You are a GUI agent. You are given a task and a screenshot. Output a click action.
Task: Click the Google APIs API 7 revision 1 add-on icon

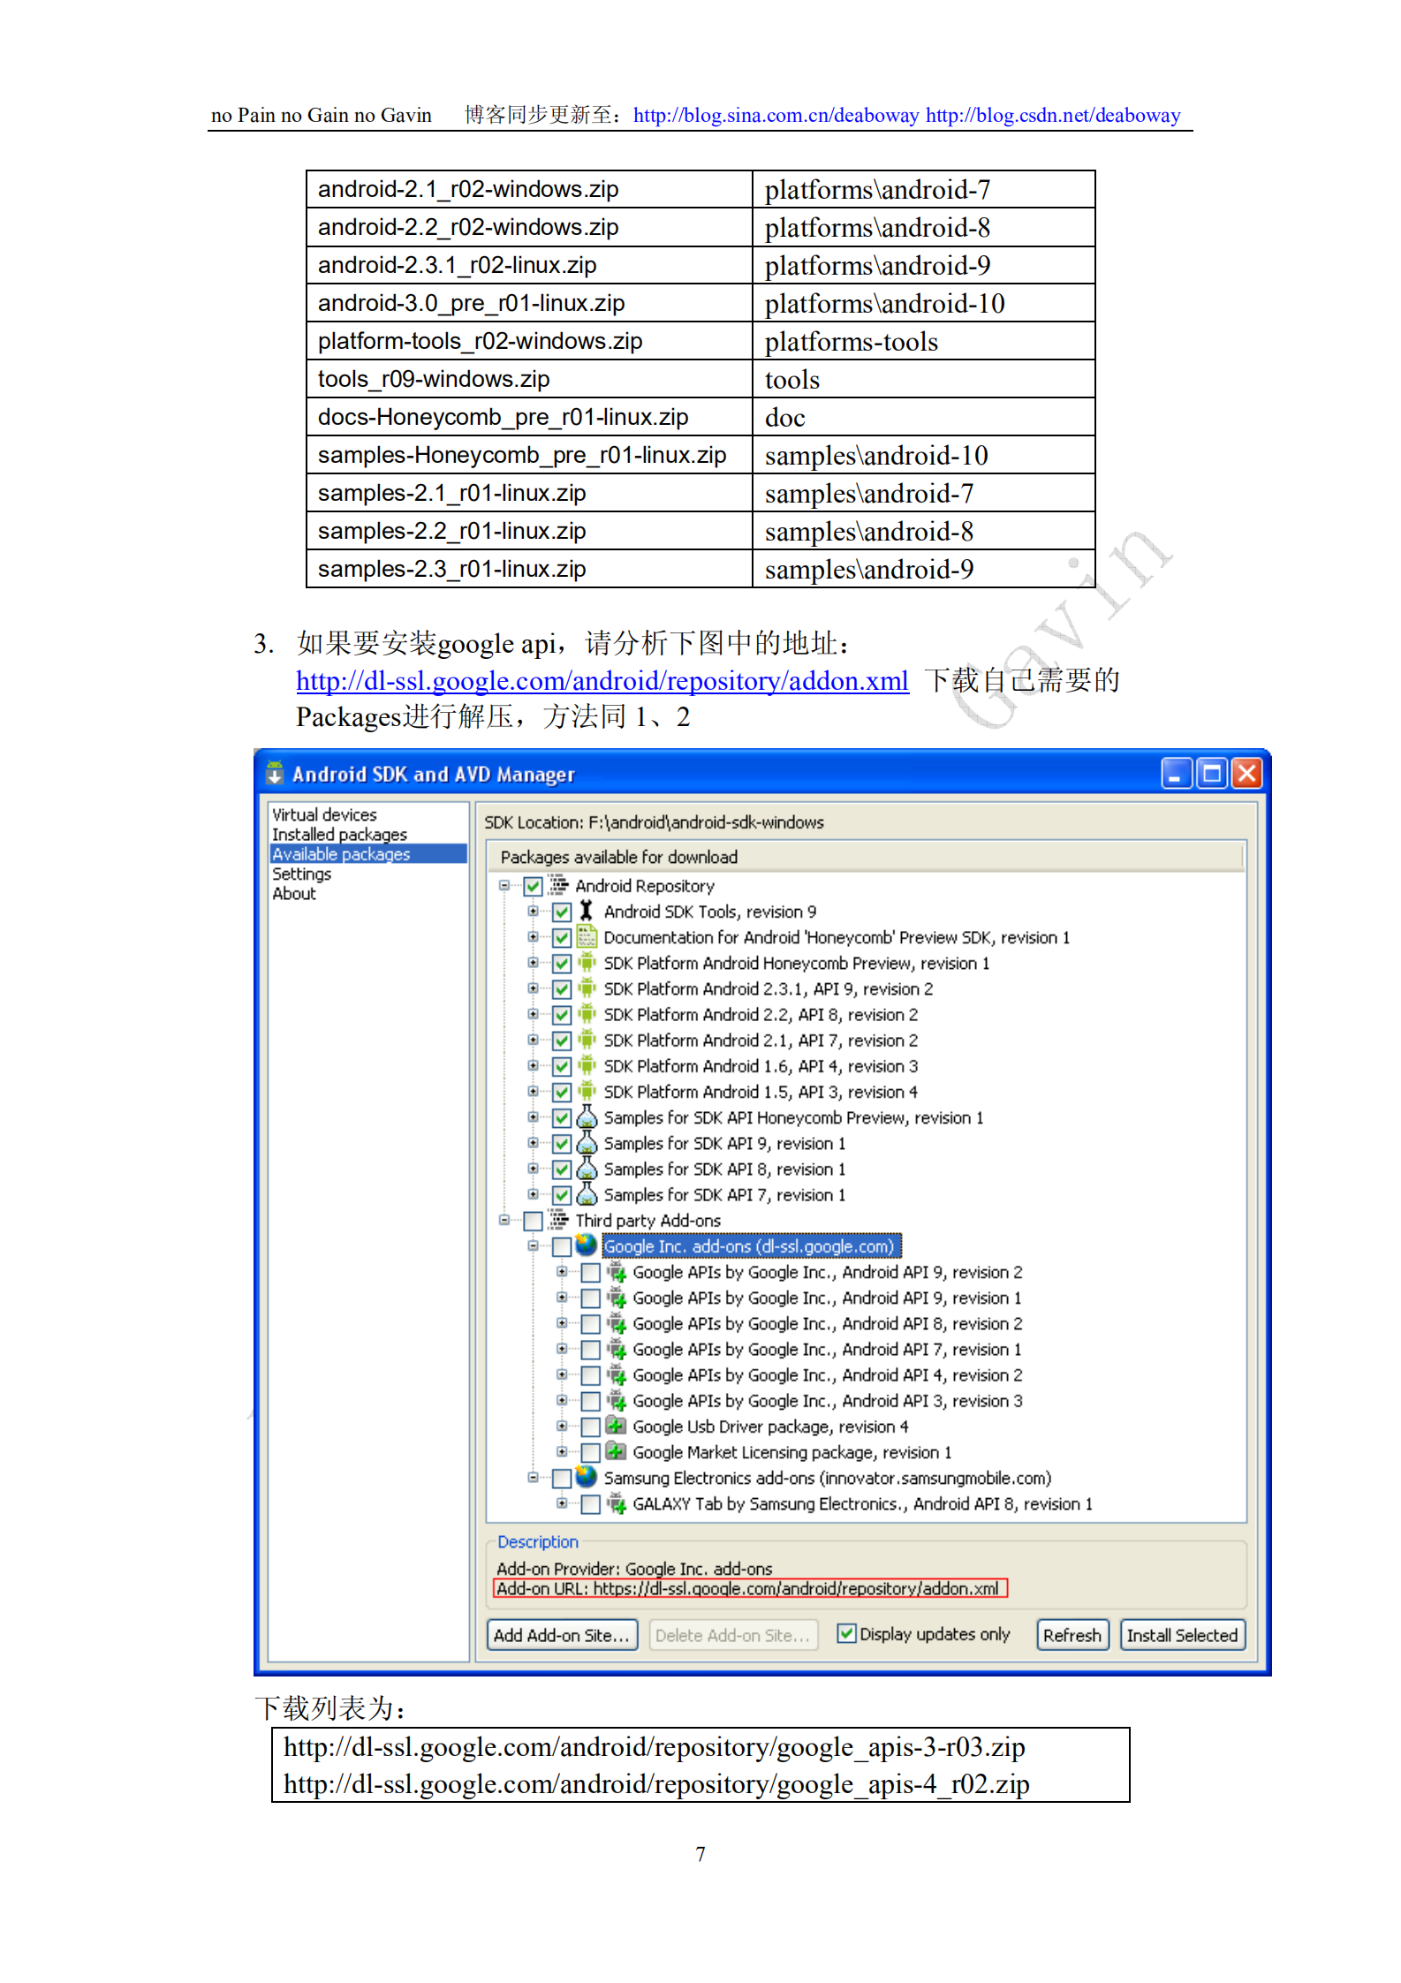pos(616,1349)
